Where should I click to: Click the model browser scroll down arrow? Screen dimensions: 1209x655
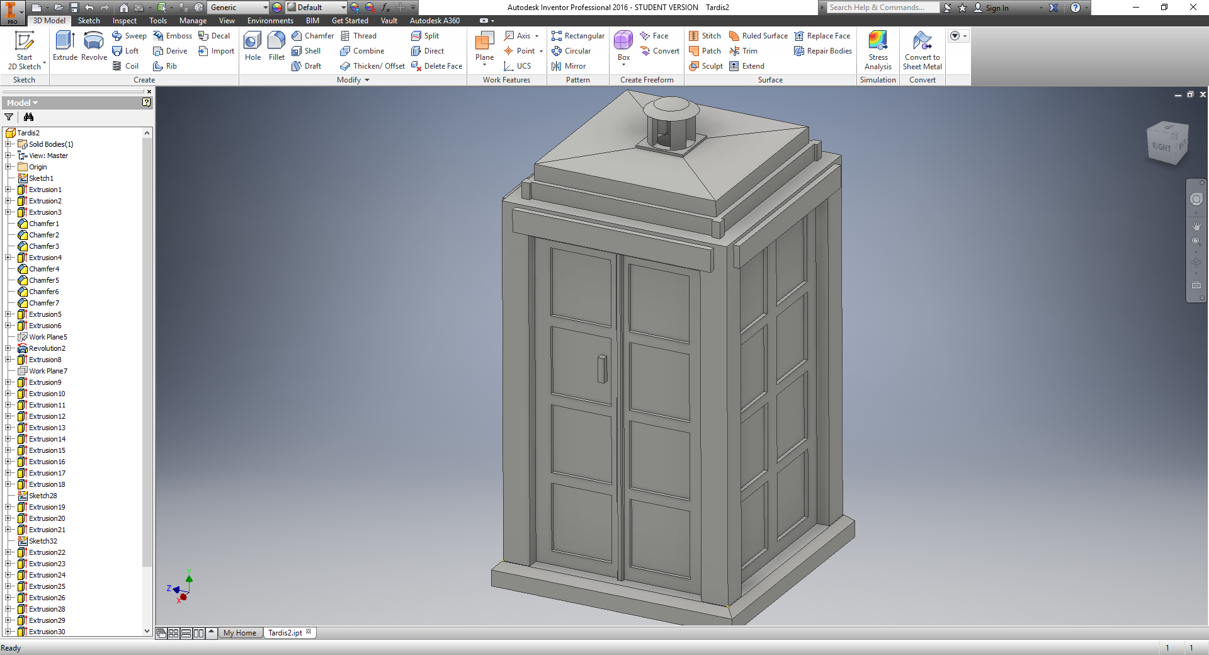(x=147, y=631)
